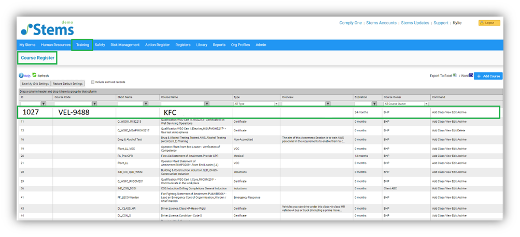Click the yellow Logout button
Screen dimensions: 520x237
coord(489,23)
